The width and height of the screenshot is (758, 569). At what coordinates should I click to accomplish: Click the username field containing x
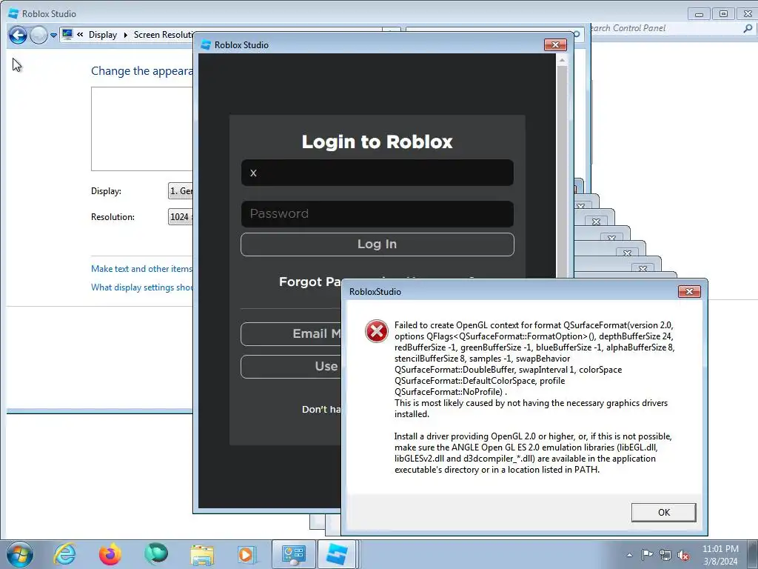tap(377, 173)
